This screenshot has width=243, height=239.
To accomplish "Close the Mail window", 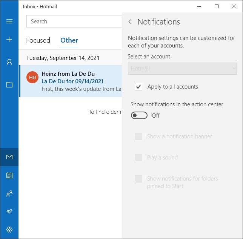I will click(x=234, y=6).
